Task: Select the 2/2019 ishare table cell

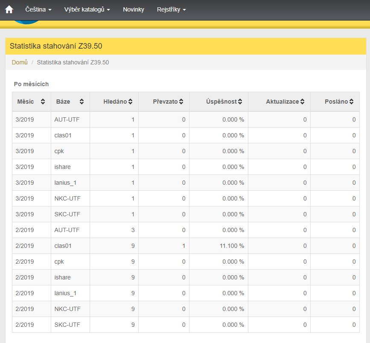Action: click(x=63, y=277)
